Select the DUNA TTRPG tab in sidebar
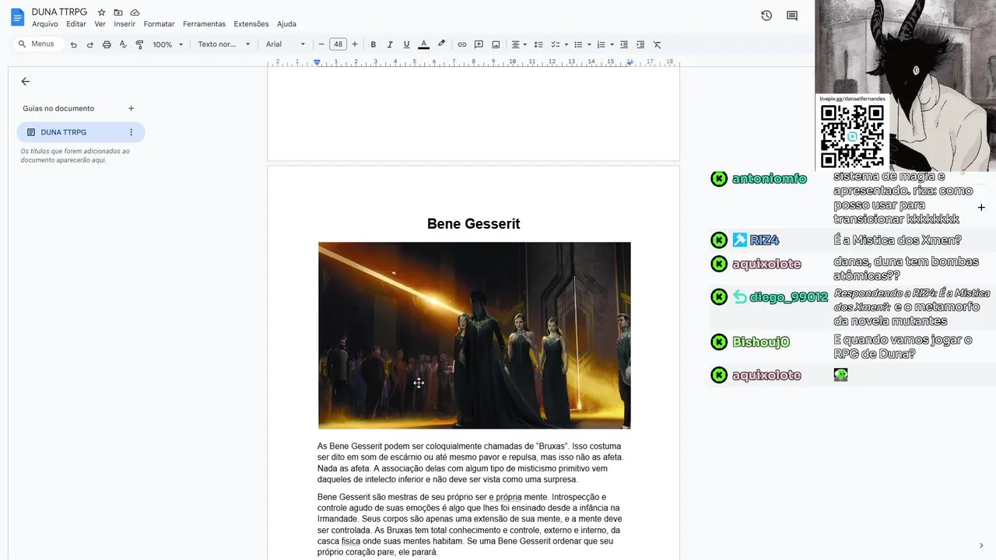Image resolution: width=996 pixels, height=560 pixels. coord(81,132)
